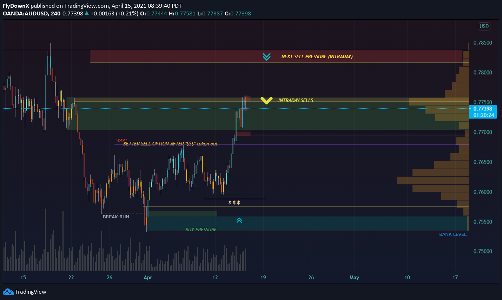Image resolution: width=502 pixels, height=300 pixels.
Task: Click the teal BUY PRESSURE zone rectangle
Action: coord(307,223)
